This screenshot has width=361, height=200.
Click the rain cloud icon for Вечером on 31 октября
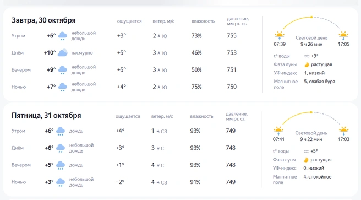pyautogui.click(x=61, y=165)
